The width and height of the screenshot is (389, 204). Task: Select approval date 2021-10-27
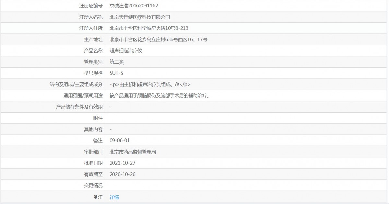coord(123,163)
